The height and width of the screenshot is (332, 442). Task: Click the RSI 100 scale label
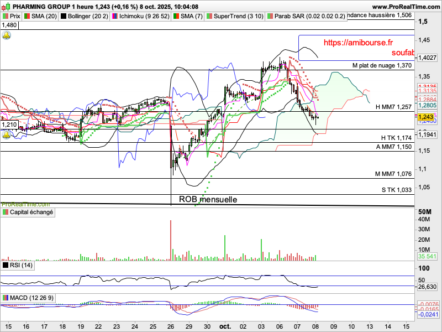point(424,268)
